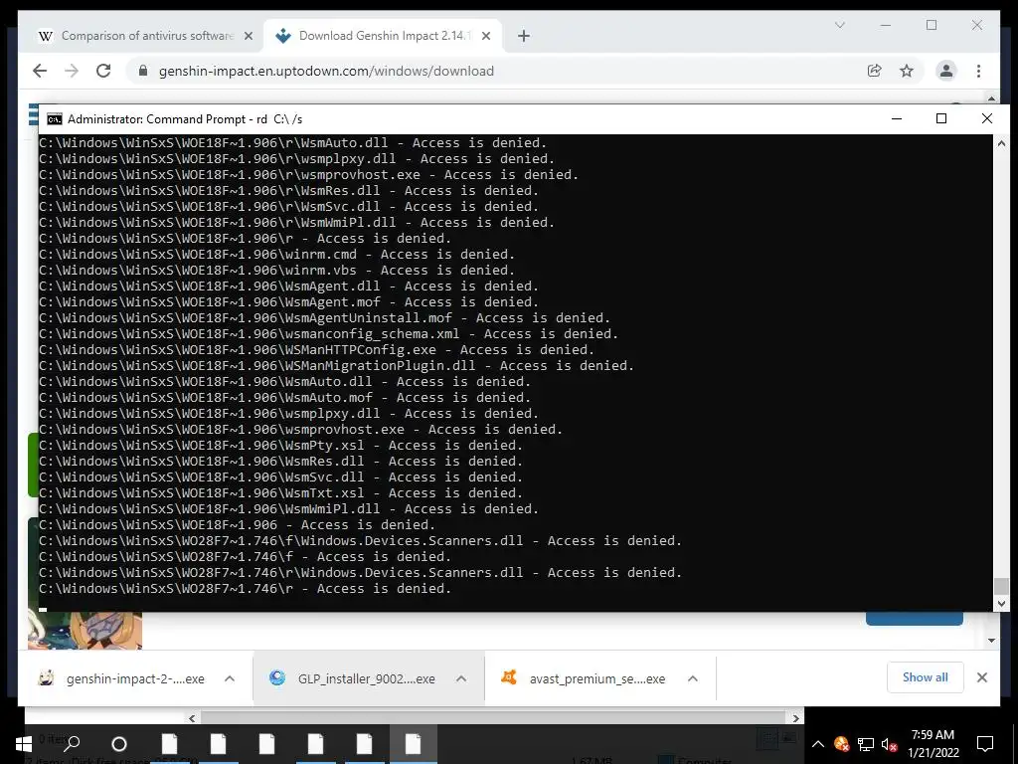
Task: Click the WSManMigrationPlugin.dll line
Action: coord(336,366)
